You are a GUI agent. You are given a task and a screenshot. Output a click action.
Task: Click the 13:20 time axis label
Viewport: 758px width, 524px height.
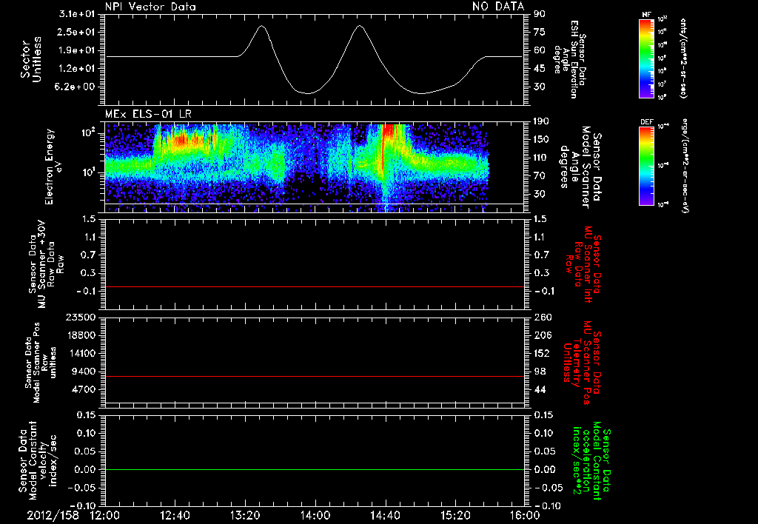pyautogui.click(x=245, y=515)
